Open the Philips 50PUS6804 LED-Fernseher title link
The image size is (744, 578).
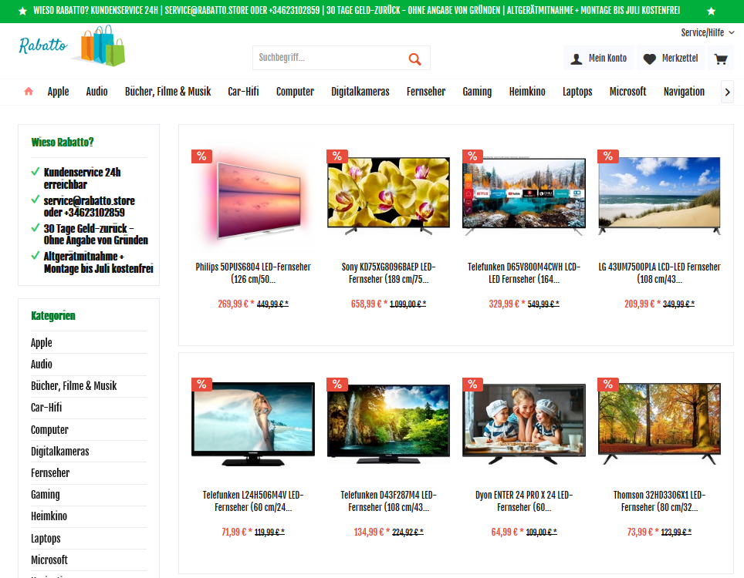(253, 273)
